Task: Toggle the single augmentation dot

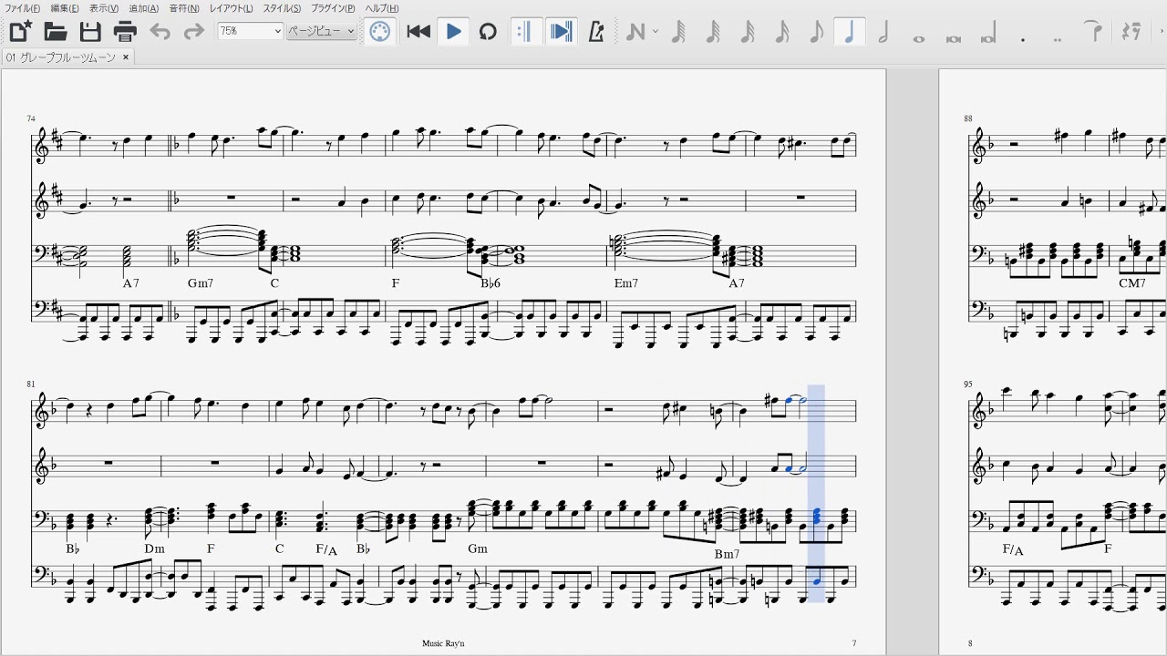Action: [1023, 39]
